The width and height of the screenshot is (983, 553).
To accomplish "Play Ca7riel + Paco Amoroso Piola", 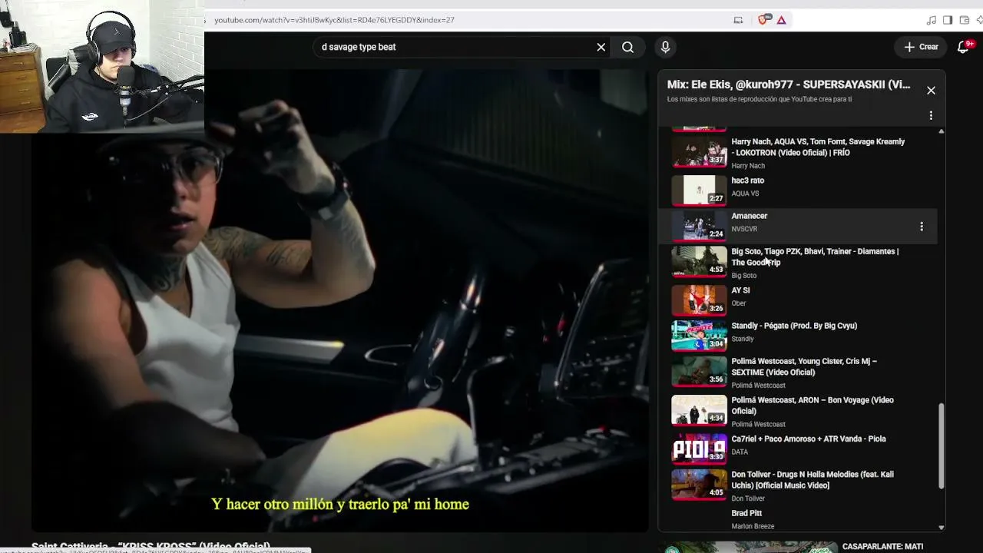I will pyautogui.click(x=809, y=439).
